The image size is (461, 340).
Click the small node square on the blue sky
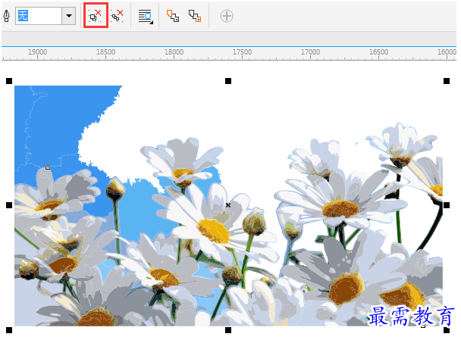48,167
